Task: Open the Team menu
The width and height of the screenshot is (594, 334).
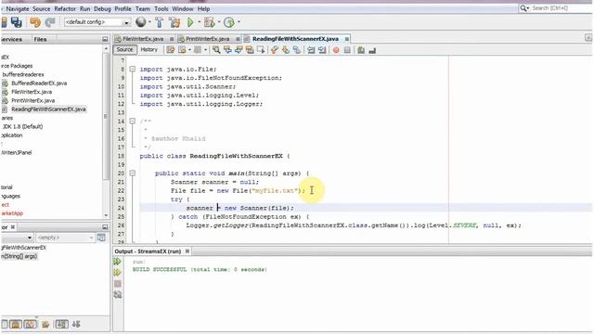Action: tap(142, 8)
